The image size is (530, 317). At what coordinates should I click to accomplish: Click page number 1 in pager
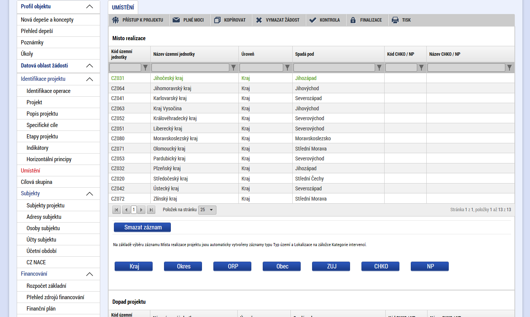[x=134, y=210]
